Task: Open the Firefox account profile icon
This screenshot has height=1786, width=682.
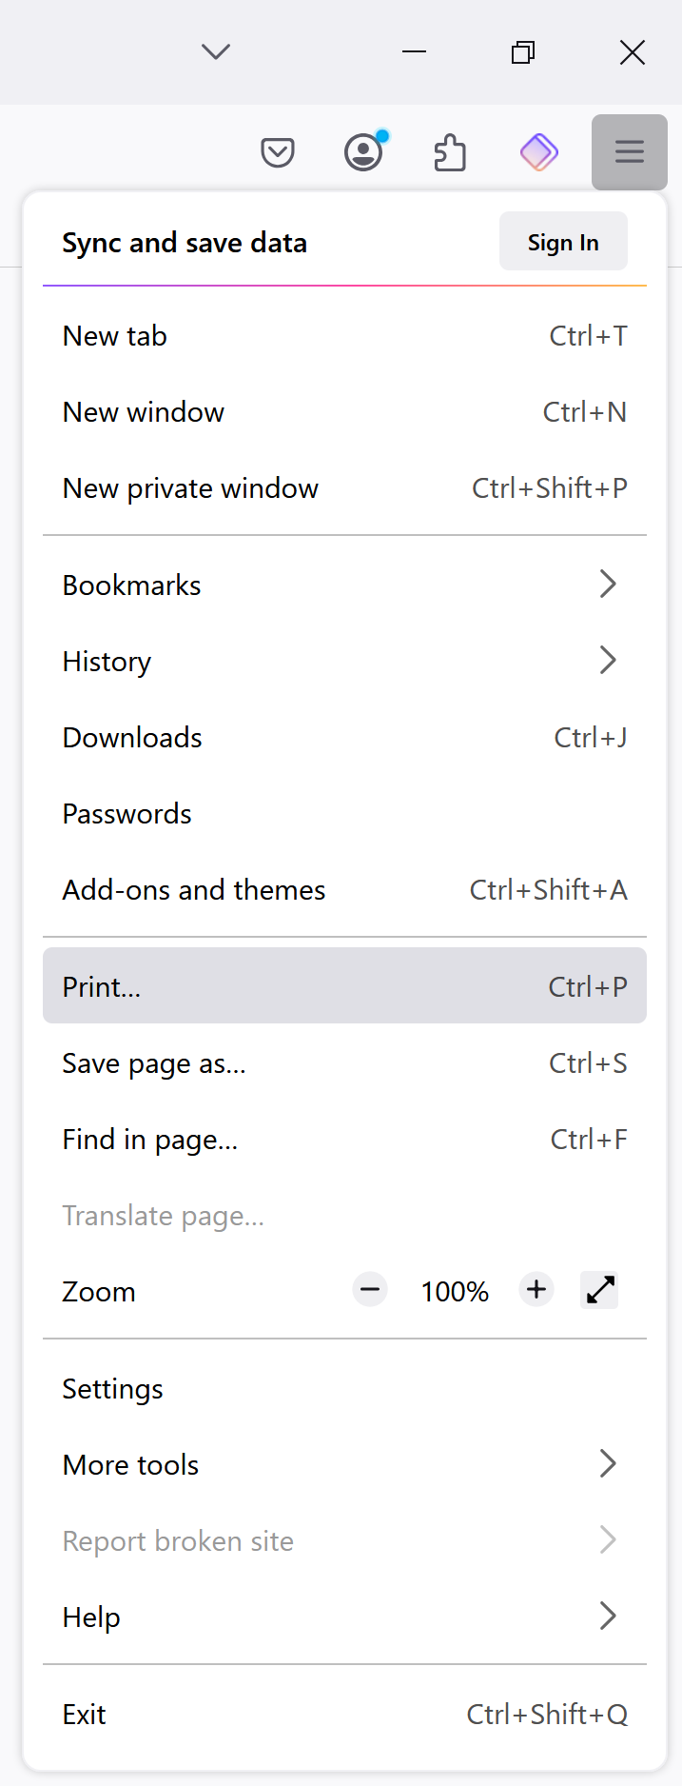Action: tap(363, 152)
